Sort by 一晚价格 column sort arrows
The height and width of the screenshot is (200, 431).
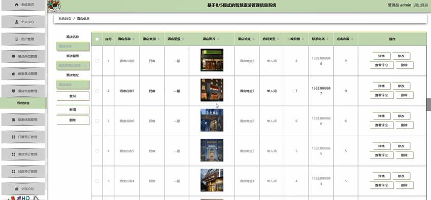[303, 39]
